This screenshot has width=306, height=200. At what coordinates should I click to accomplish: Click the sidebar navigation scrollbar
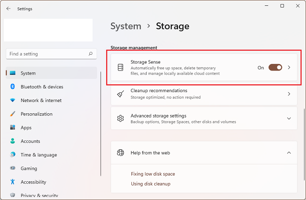[x=101, y=124]
